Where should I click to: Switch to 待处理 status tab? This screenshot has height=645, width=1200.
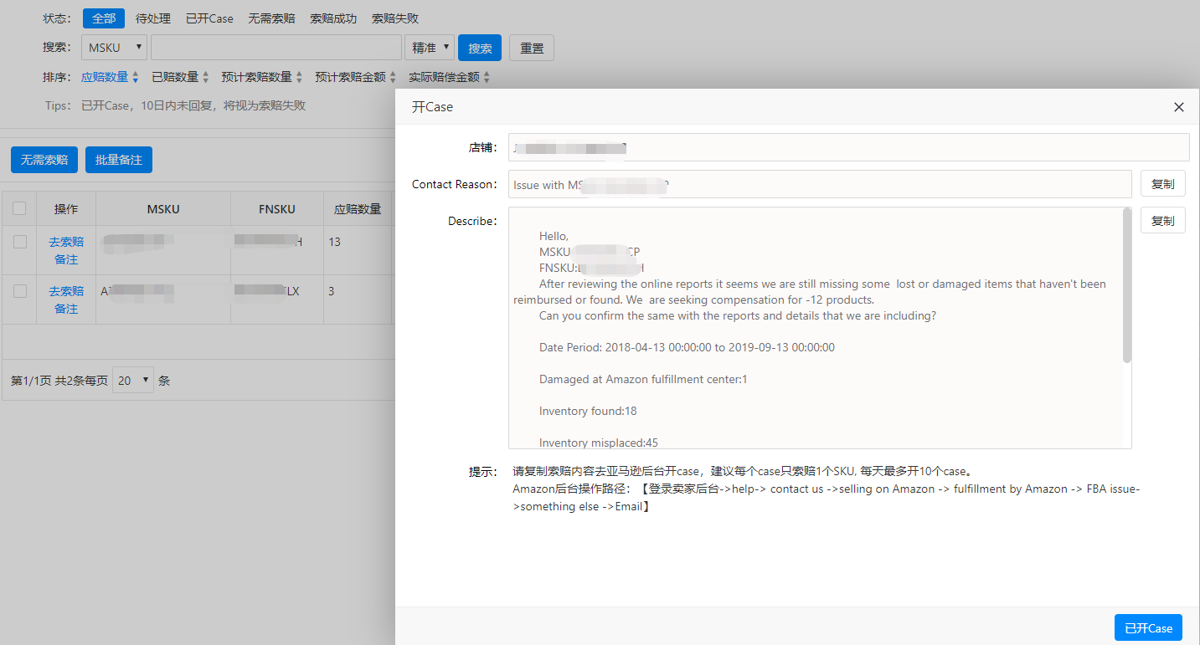click(x=153, y=18)
